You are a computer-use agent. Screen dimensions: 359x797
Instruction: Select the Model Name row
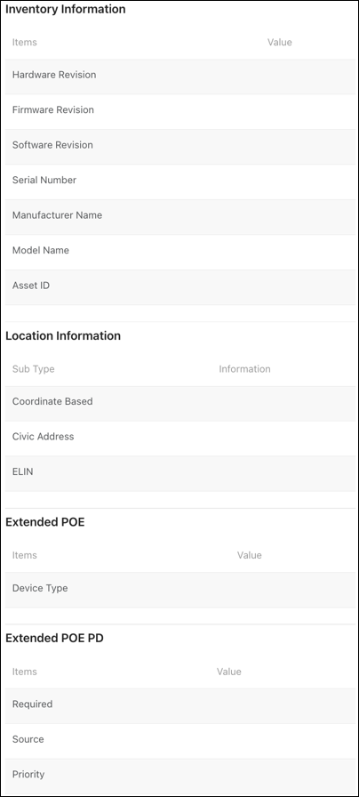point(179,252)
